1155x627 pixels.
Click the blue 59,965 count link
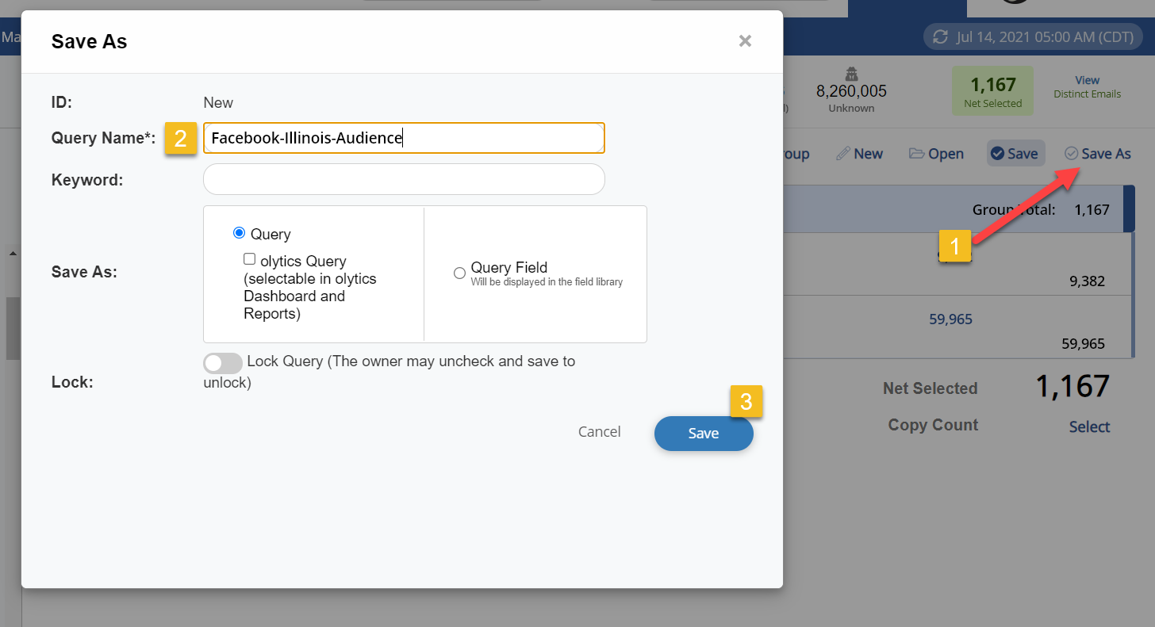click(950, 319)
